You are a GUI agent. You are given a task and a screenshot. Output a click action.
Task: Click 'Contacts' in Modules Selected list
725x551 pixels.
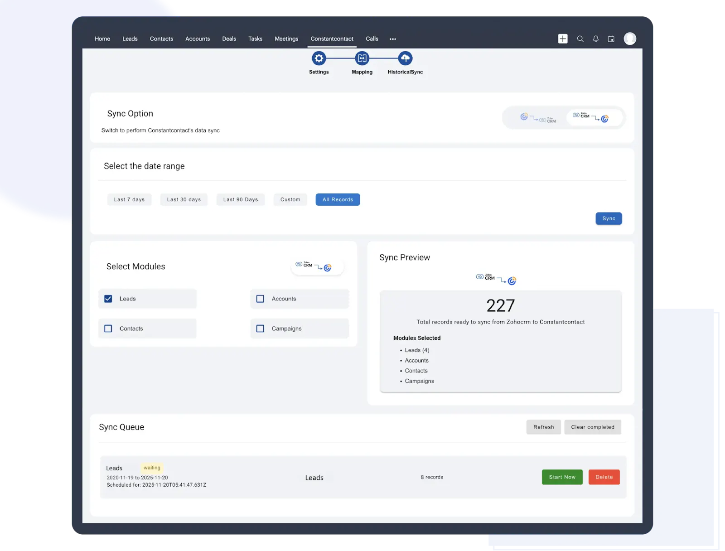416,371
